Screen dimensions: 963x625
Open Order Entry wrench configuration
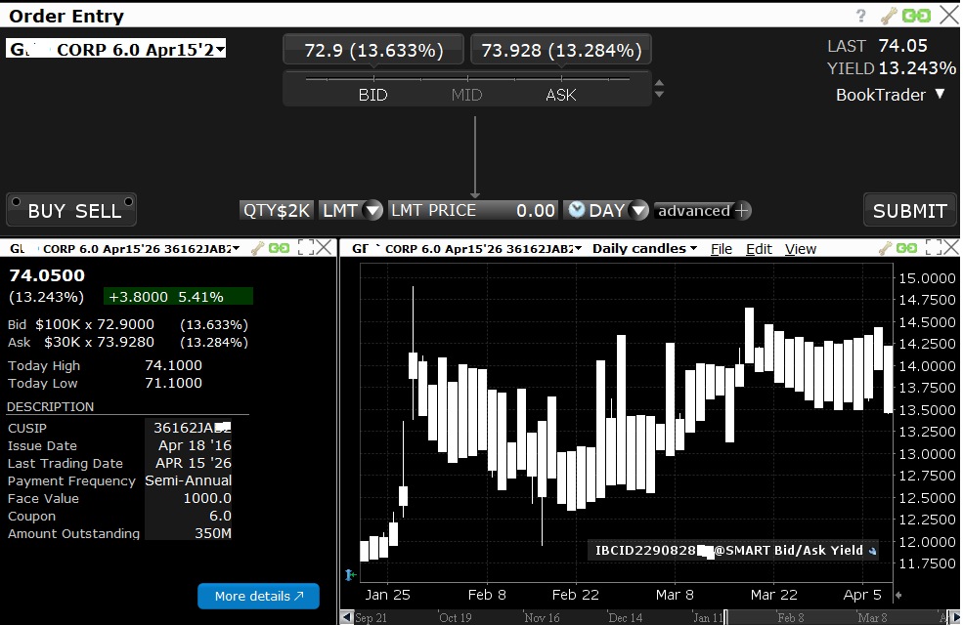point(889,16)
